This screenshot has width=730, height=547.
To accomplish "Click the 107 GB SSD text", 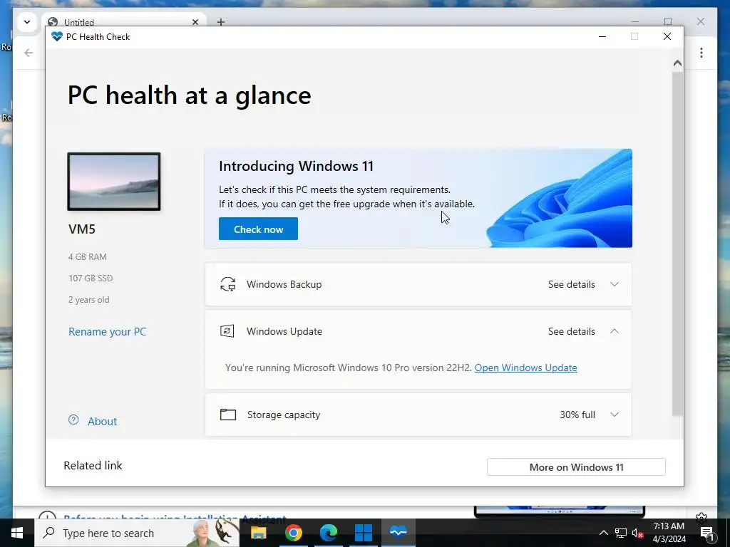I will (x=91, y=278).
